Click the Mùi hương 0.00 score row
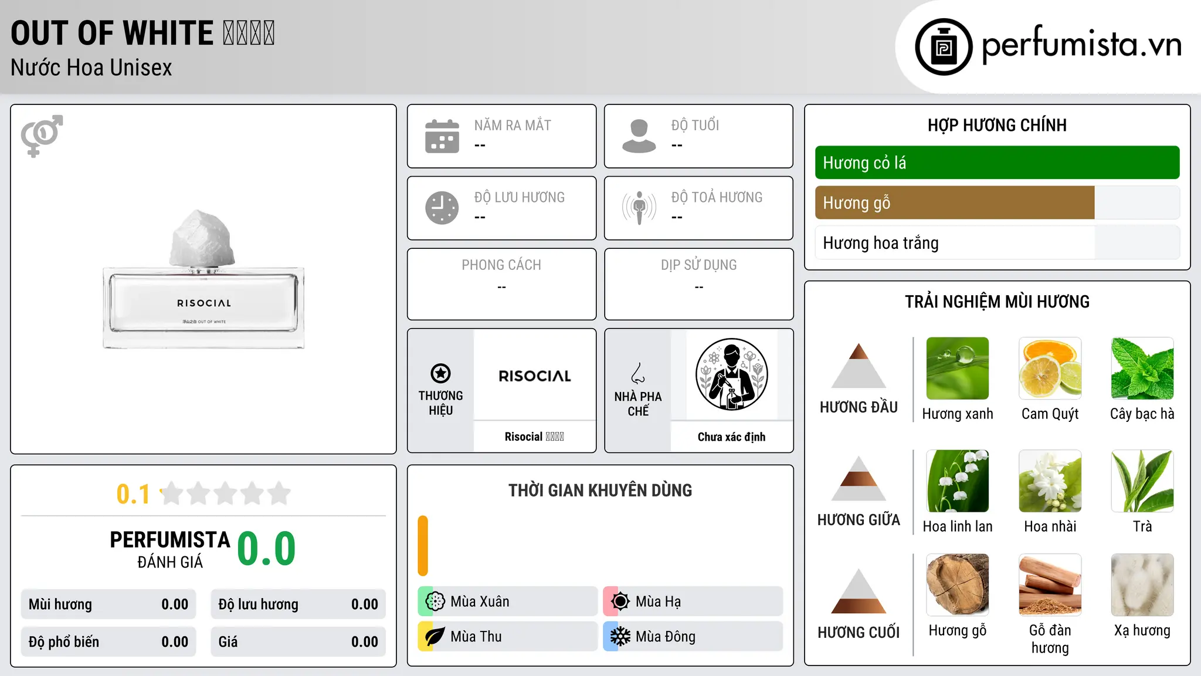Image resolution: width=1201 pixels, height=676 pixels. click(x=108, y=604)
